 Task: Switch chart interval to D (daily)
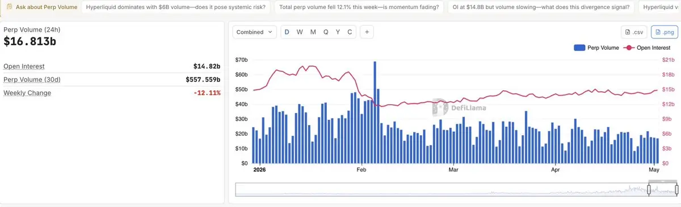(x=287, y=32)
